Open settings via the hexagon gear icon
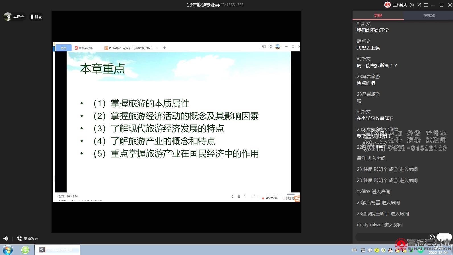Screen dimensions: 453x255 (x=411, y=5)
